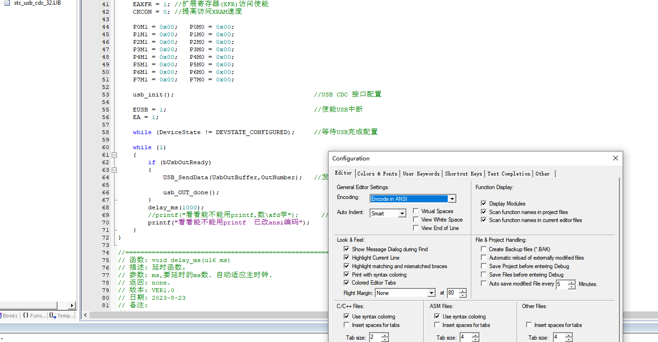658x342 pixels.
Task: Adjust the right margin column stepper
Action: pyautogui.click(x=463, y=293)
